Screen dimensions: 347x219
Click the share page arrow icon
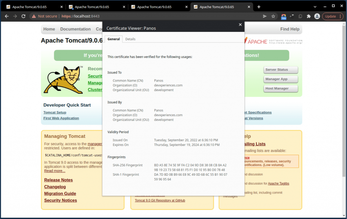pyautogui.click(x=265, y=16)
